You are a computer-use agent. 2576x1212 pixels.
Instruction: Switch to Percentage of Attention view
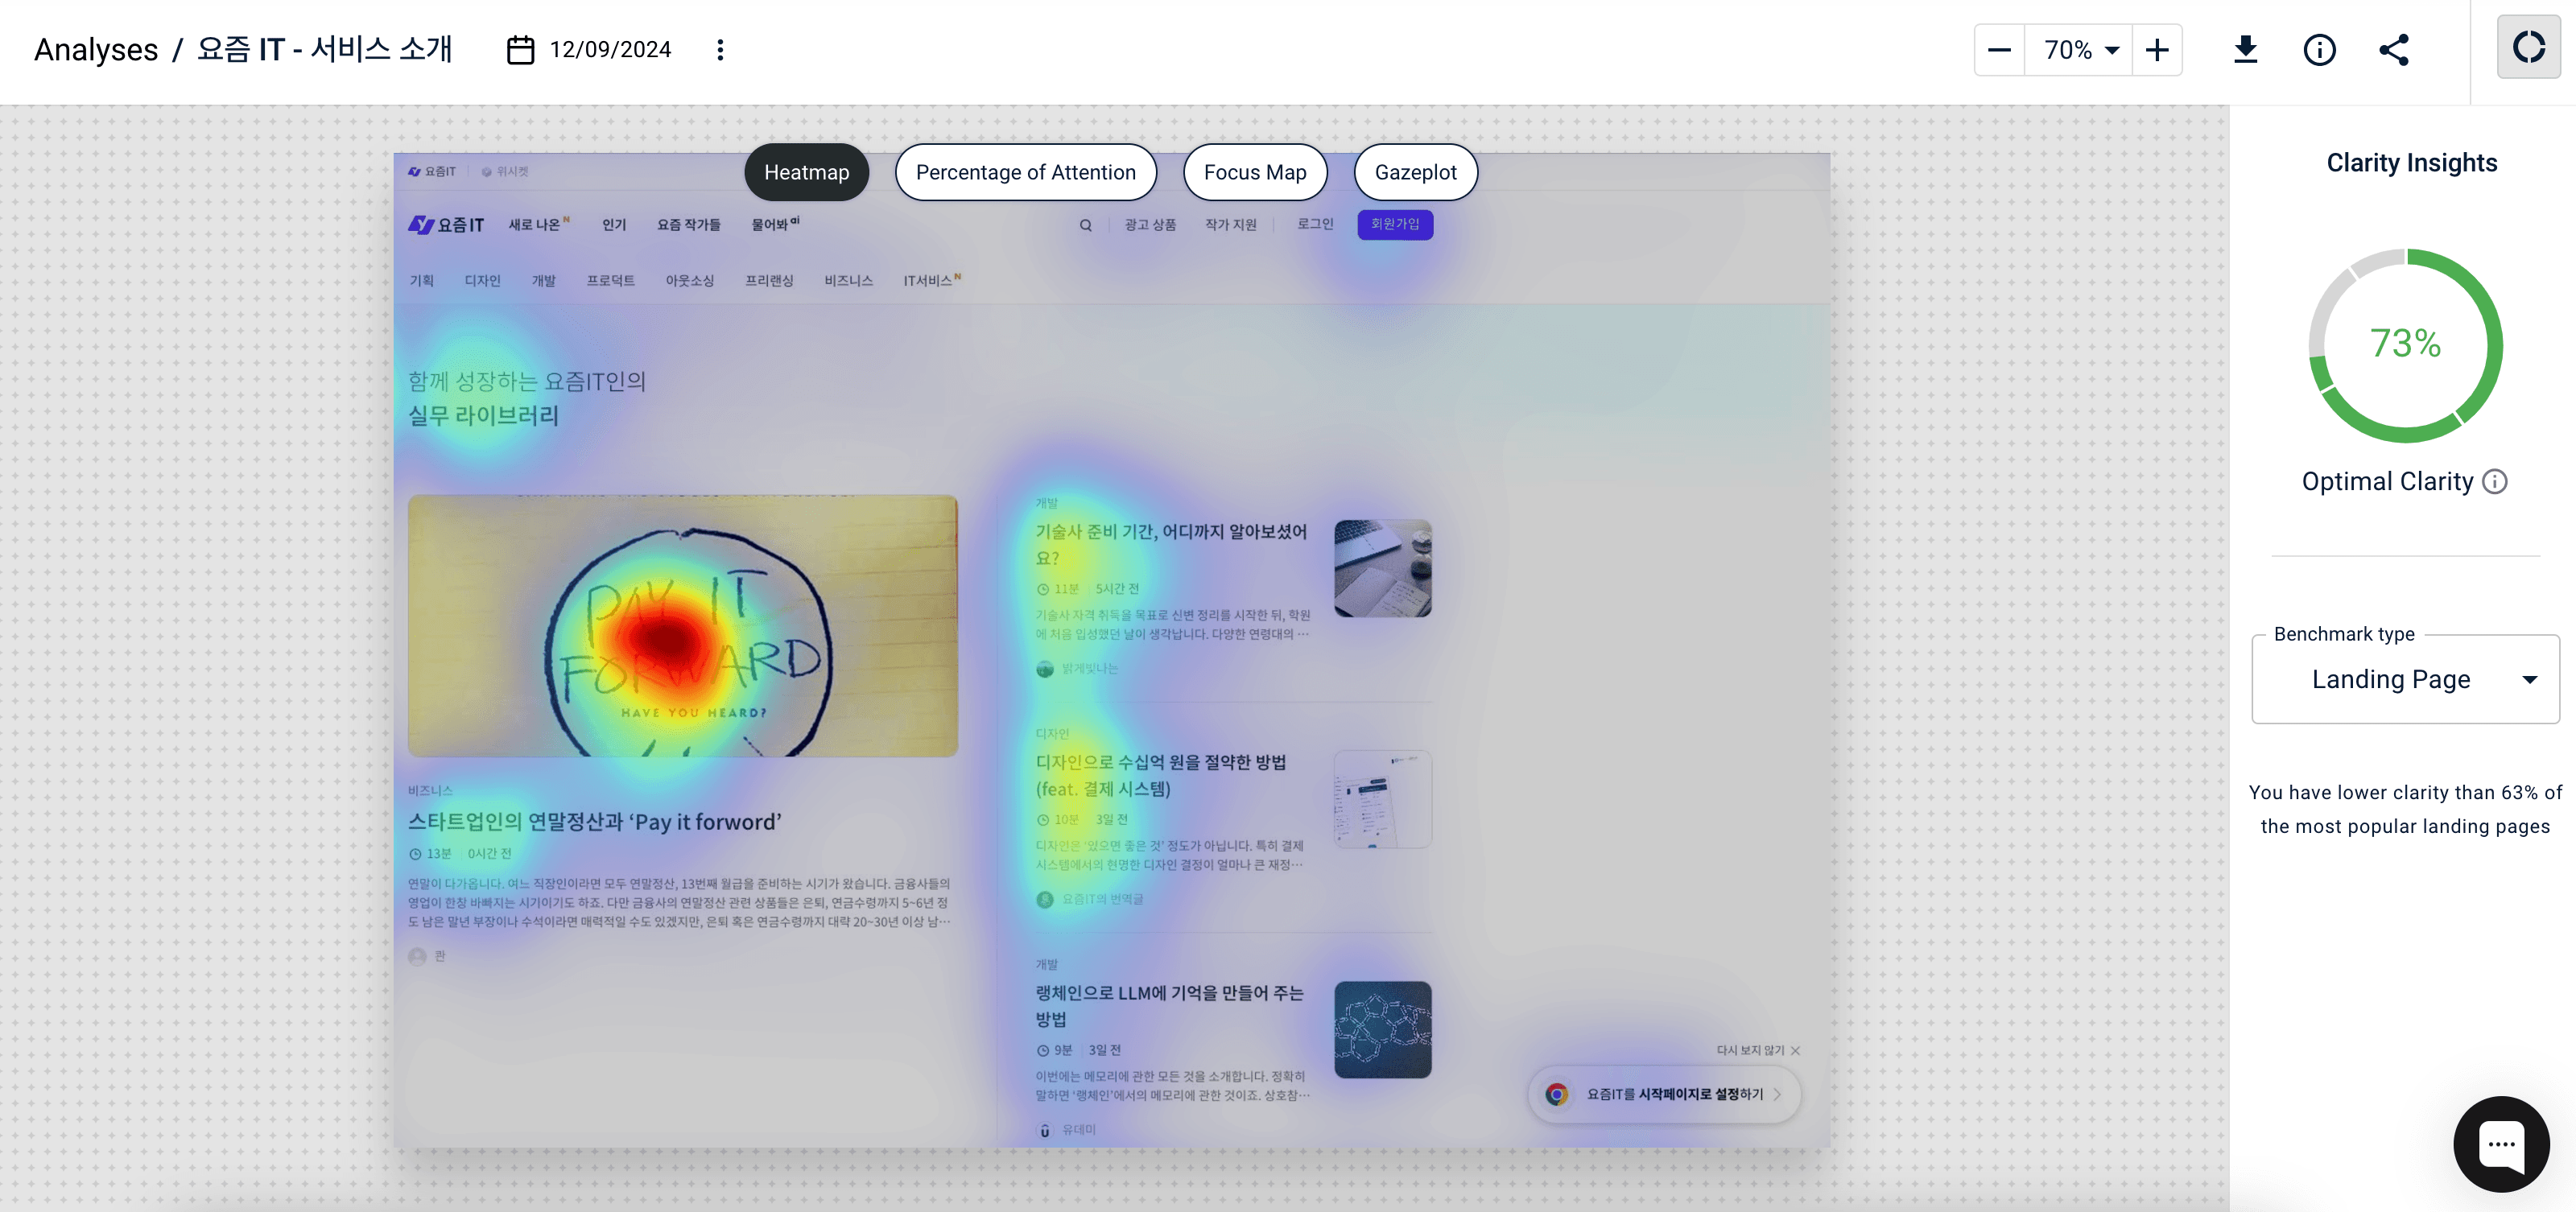pos(1025,172)
